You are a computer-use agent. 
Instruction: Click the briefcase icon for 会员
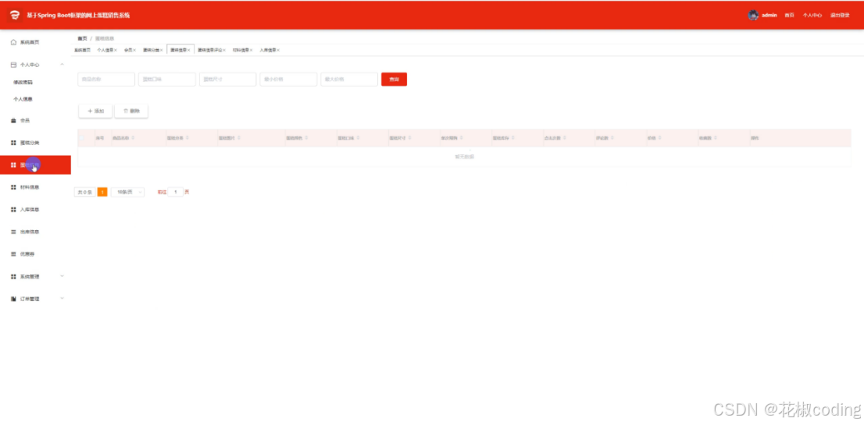click(14, 120)
